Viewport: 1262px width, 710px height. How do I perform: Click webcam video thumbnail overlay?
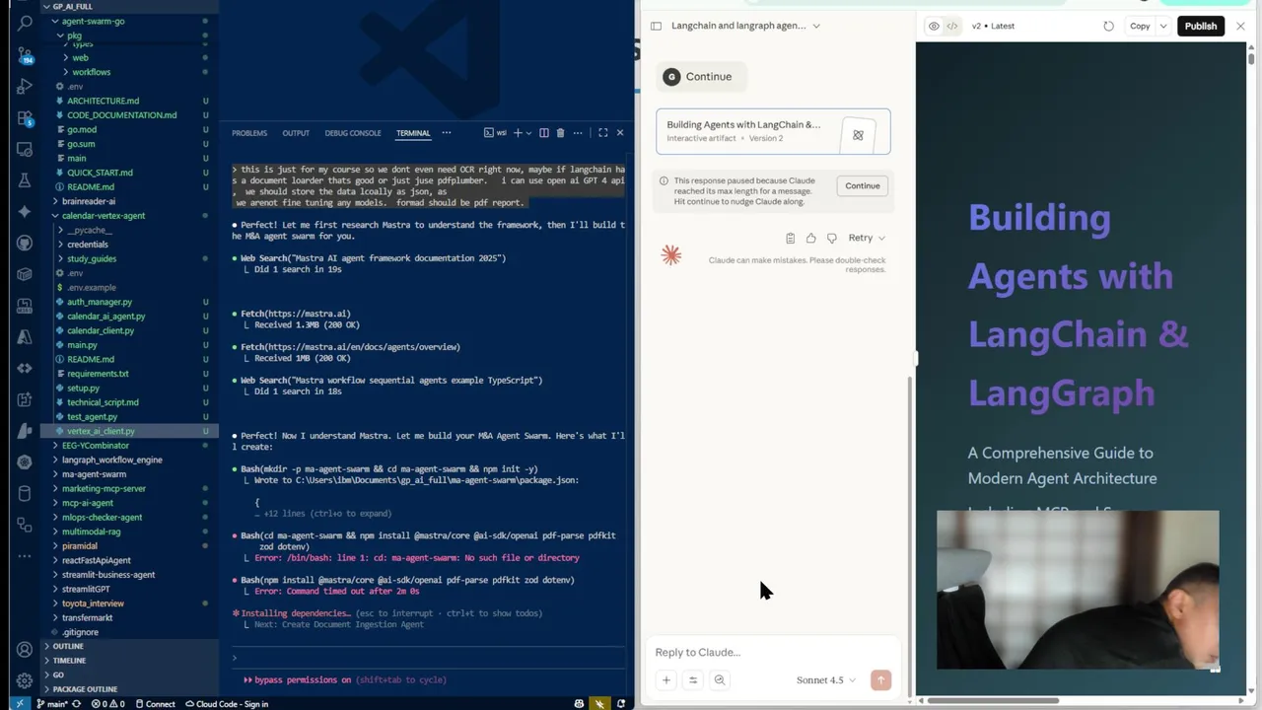[1078, 590]
